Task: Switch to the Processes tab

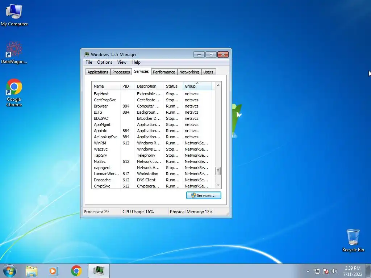Action: (x=121, y=72)
